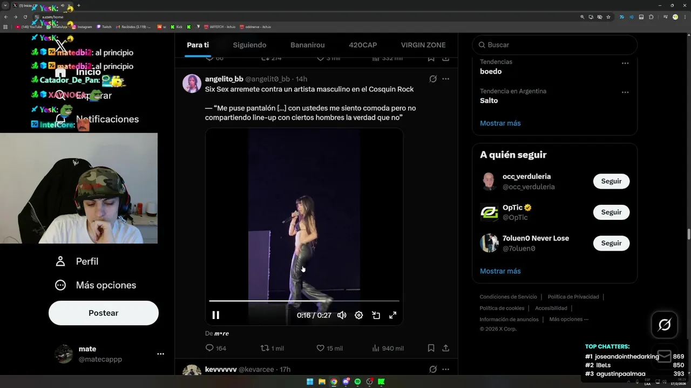The width and height of the screenshot is (691, 388).
Task: Show more trends under Tendencias
Action: click(500, 123)
